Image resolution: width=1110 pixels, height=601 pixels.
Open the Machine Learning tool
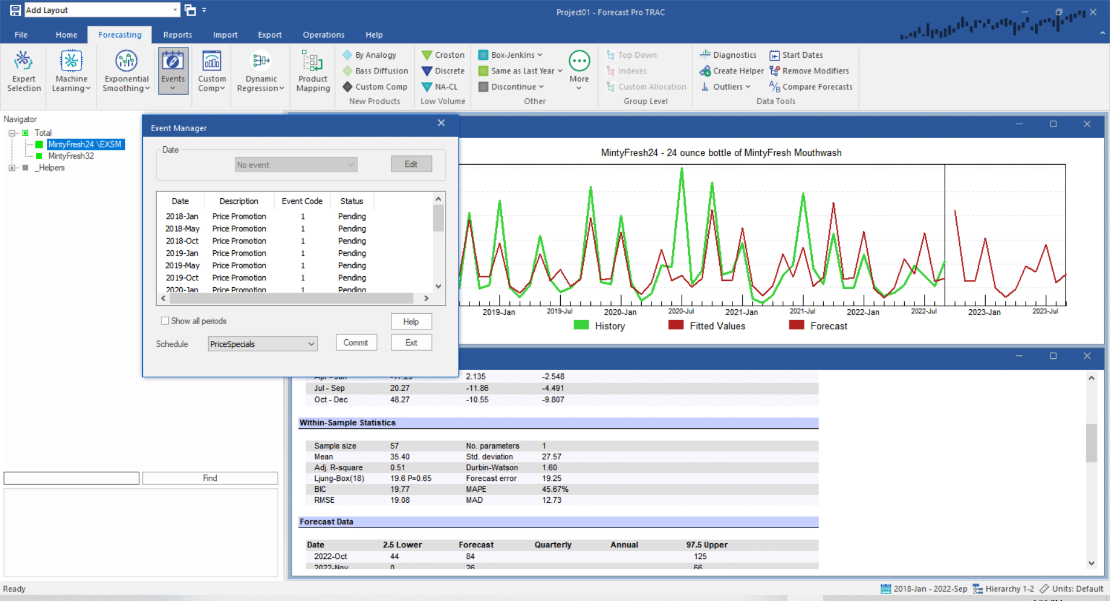click(71, 69)
